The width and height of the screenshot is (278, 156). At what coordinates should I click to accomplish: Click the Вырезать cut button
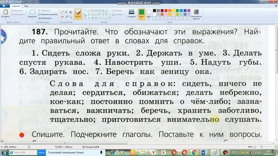17,10
